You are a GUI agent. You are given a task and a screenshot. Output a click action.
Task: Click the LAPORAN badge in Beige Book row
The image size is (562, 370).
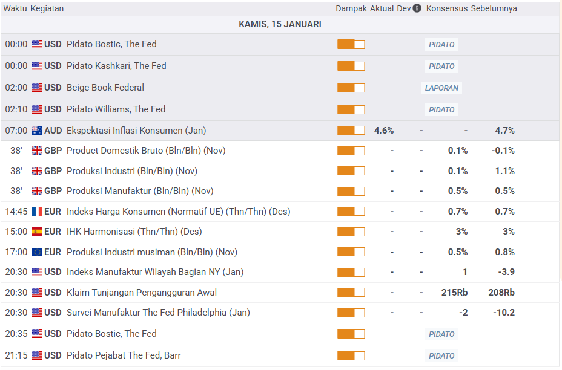point(441,88)
